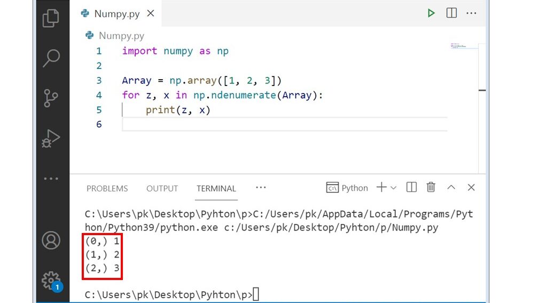Select the TERMINAL panel tab
Screen dimensions: 538x303
click(x=216, y=189)
